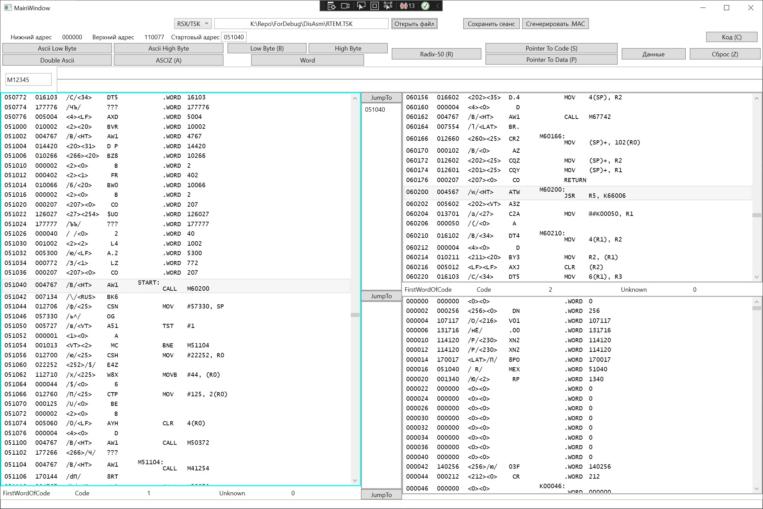763x509 pixels.
Task: Click Сохранить сеанс button
Action: (x=491, y=24)
